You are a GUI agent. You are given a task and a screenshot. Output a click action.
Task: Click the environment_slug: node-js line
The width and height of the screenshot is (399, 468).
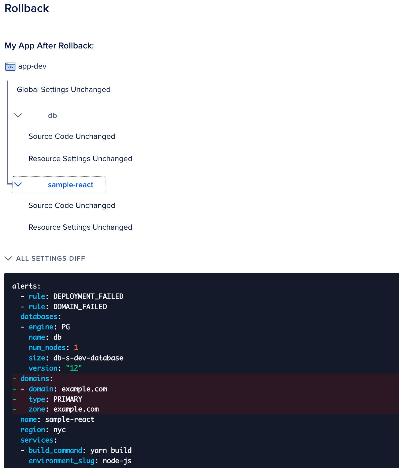(80, 461)
